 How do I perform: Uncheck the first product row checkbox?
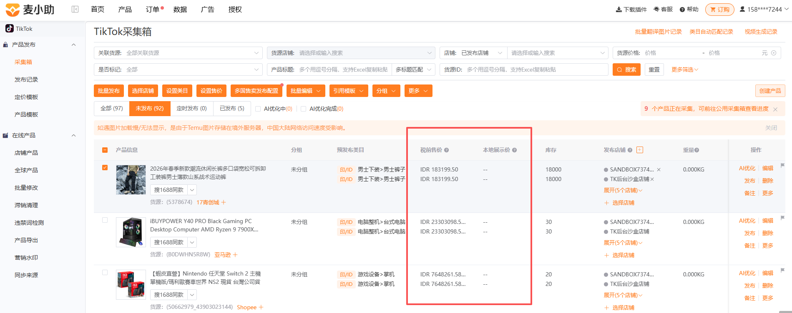(105, 167)
